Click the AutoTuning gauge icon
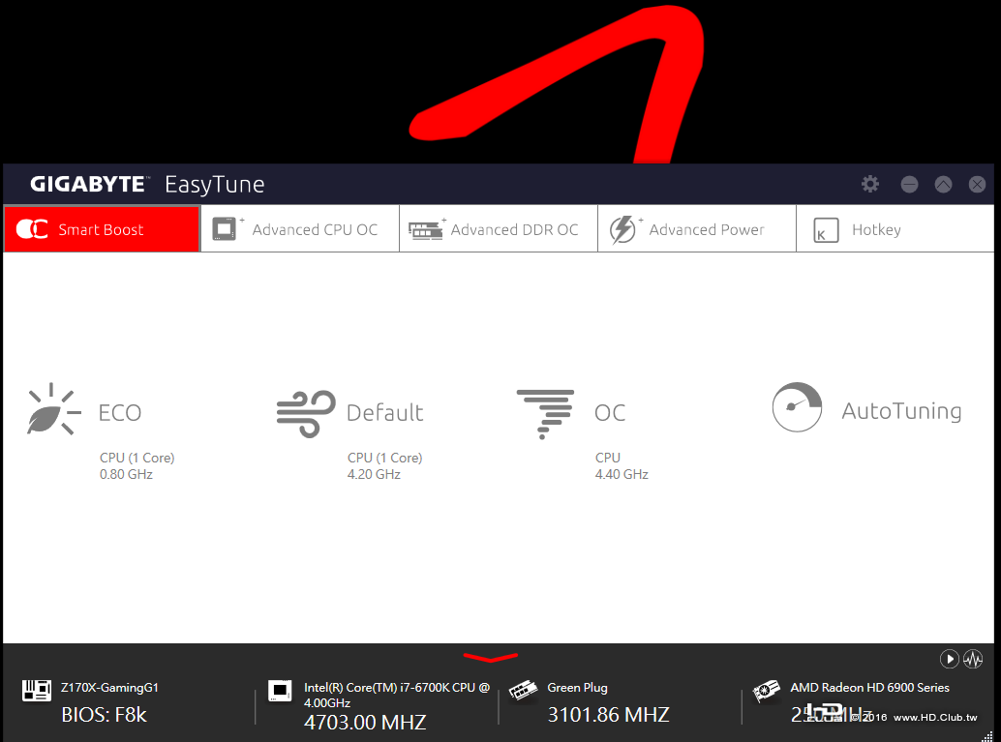The width and height of the screenshot is (1001, 742). [x=797, y=407]
